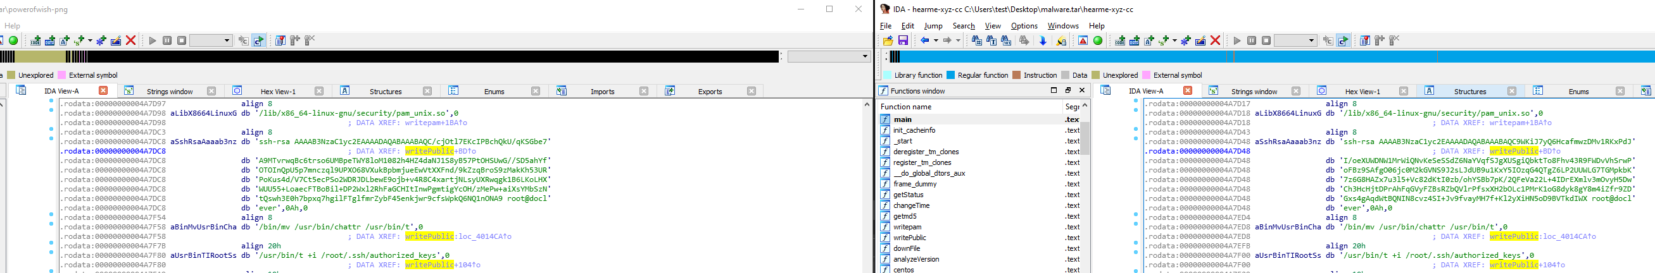The height and width of the screenshot is (273, 1655).
Task: Open the debugger selection combo box in powerofwish-png
Action: [211, 40]
